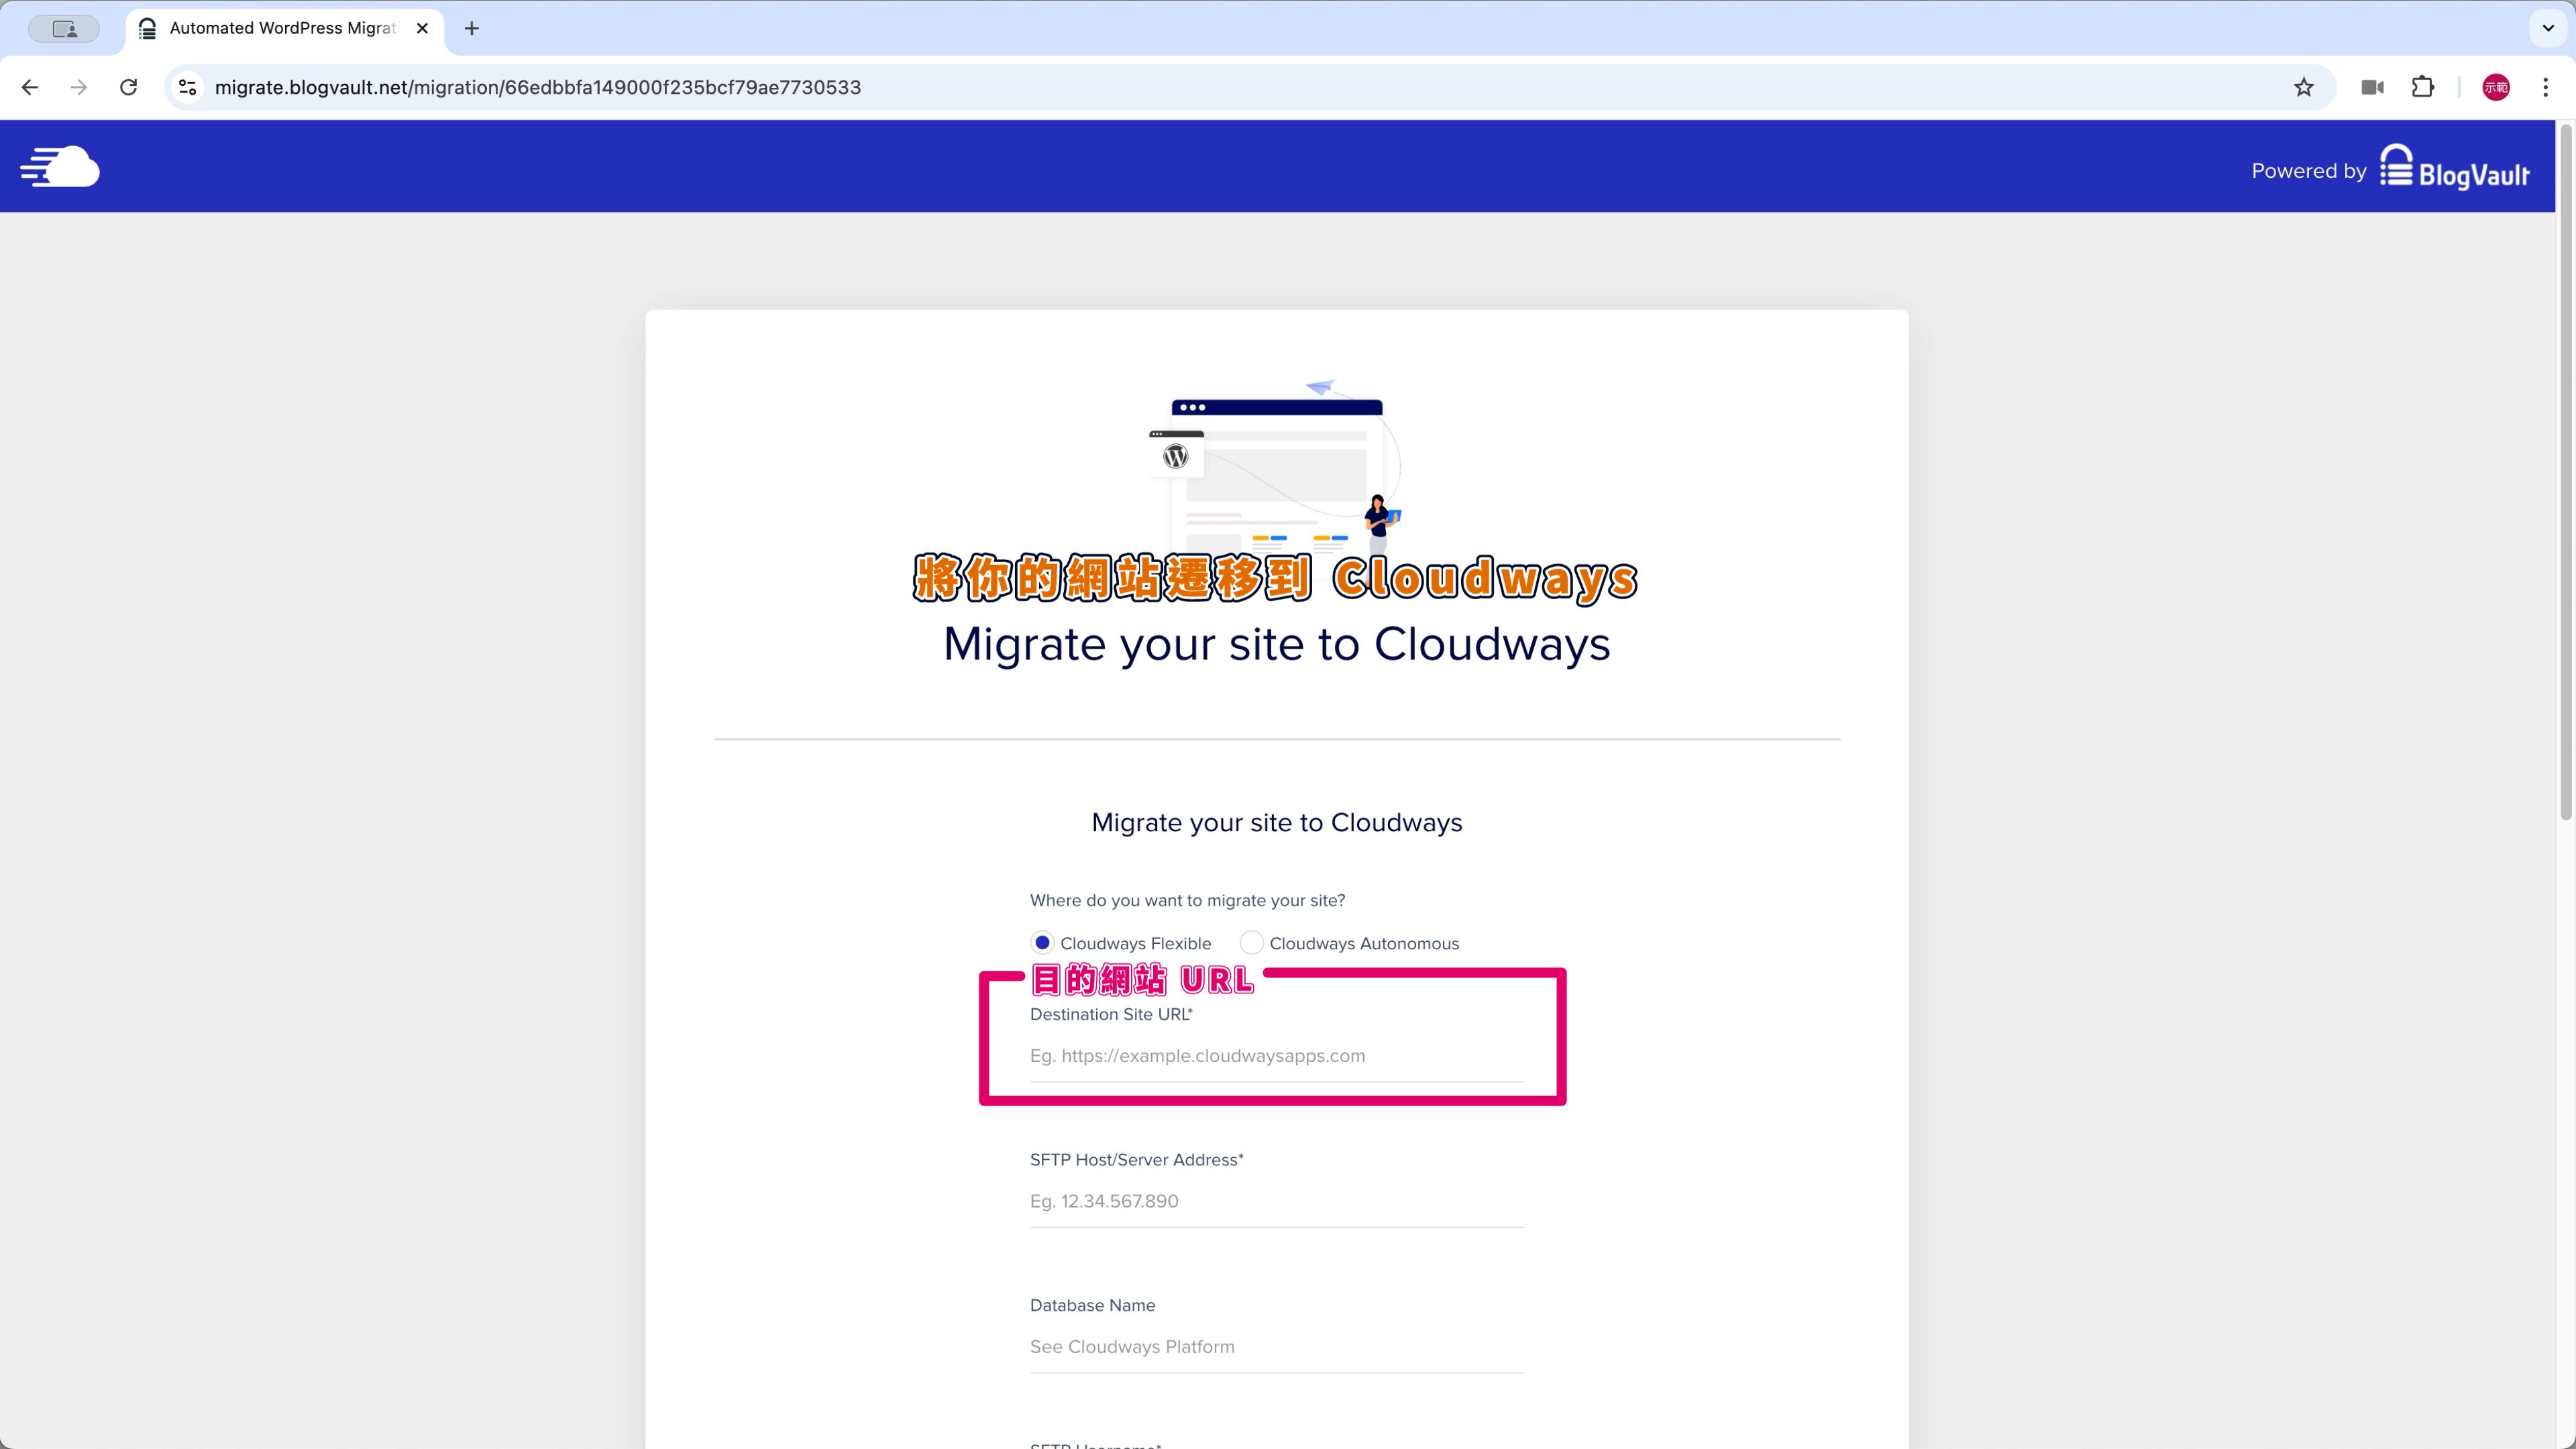Select Cloudways Flexible radio option
The width and height of the screenshot is (2576, 1449).
point(1042,943)
